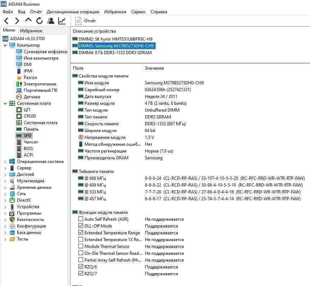The image size is (310, 286).
Task: Open the Электропитание power item
Action: point(36,84)
